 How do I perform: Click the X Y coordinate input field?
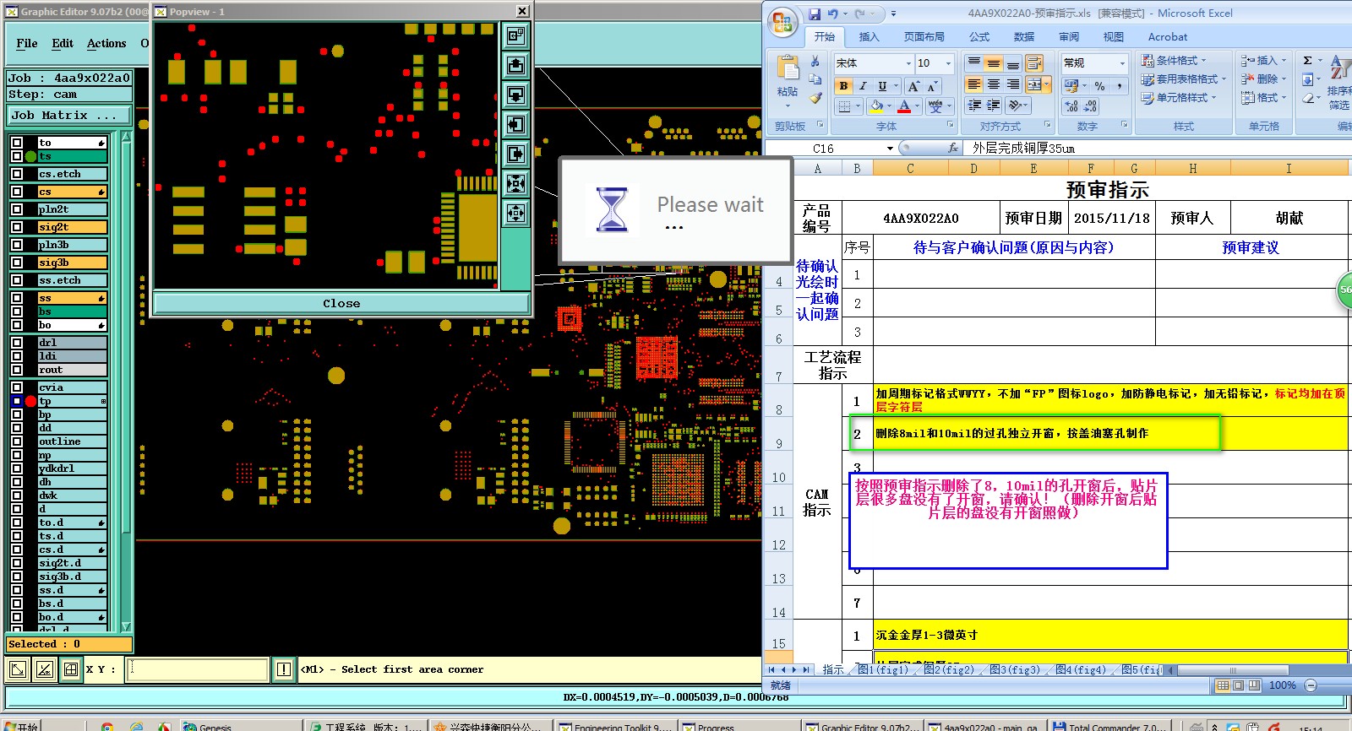(x=198, y=669)
